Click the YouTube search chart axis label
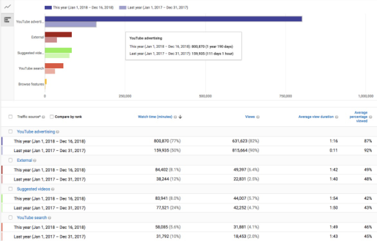377x241 pixels. tap(31, 68)
